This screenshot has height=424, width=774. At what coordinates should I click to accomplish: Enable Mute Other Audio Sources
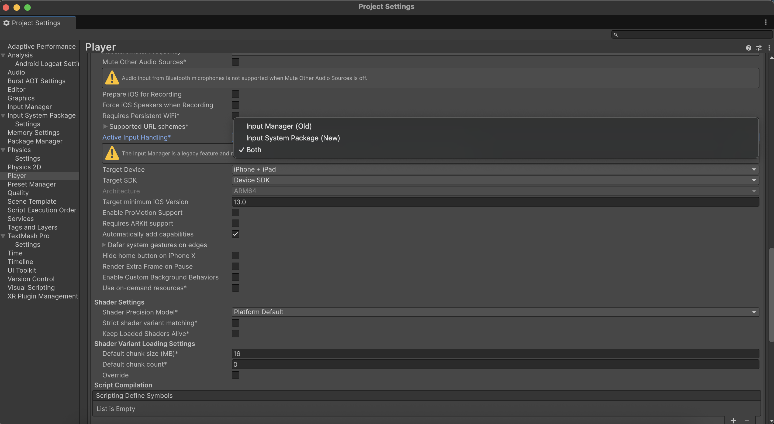tap(236, 62)
